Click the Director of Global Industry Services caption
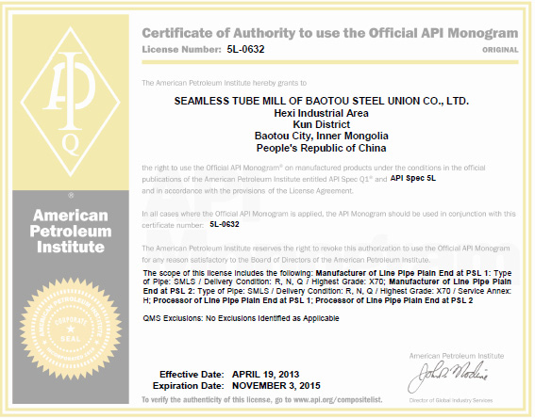The width and height of the screenshot is (535, 418). click(x=451, y=400)
